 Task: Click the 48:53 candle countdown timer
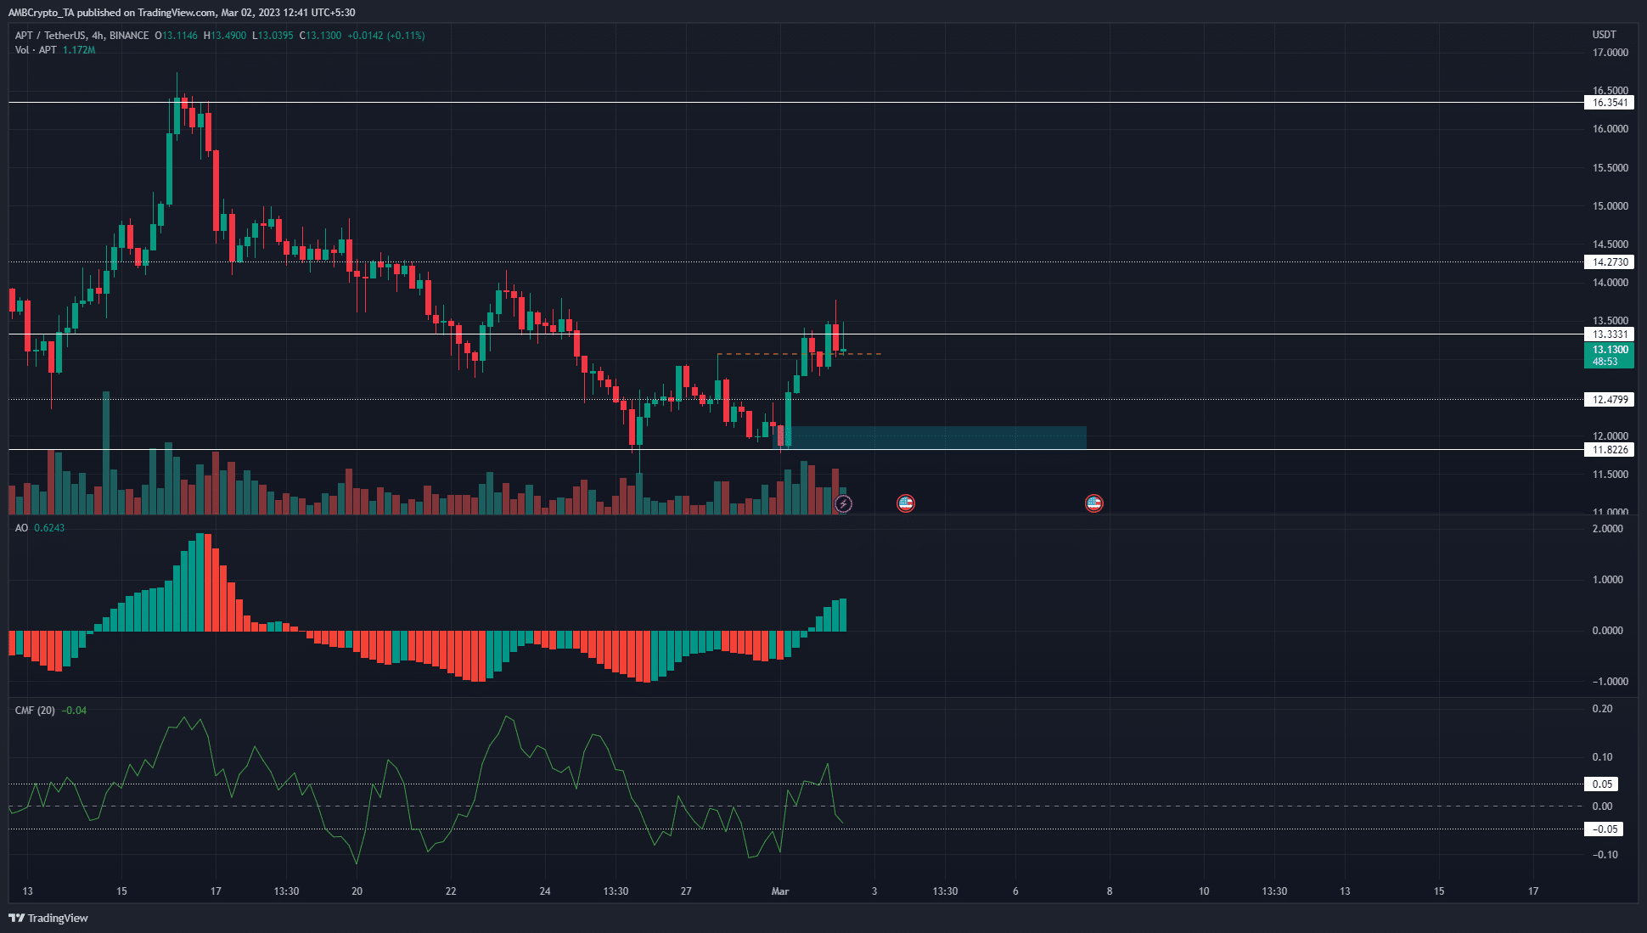pyautogui.click(x=1609, y=363)
